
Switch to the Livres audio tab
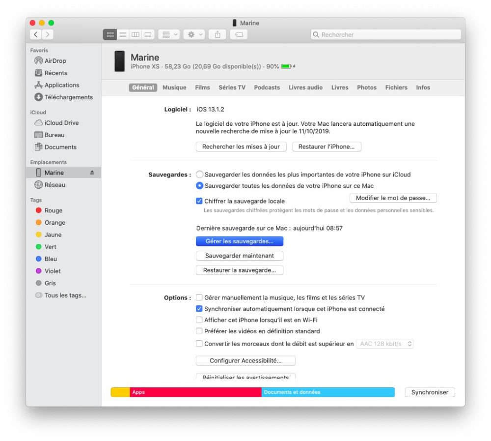pyautogui.click(x=305, y=88)
